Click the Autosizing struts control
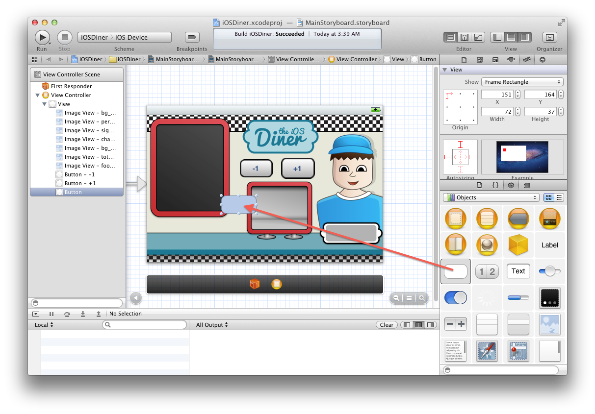Viewport: 595px width, 414px height. [460, 157]
